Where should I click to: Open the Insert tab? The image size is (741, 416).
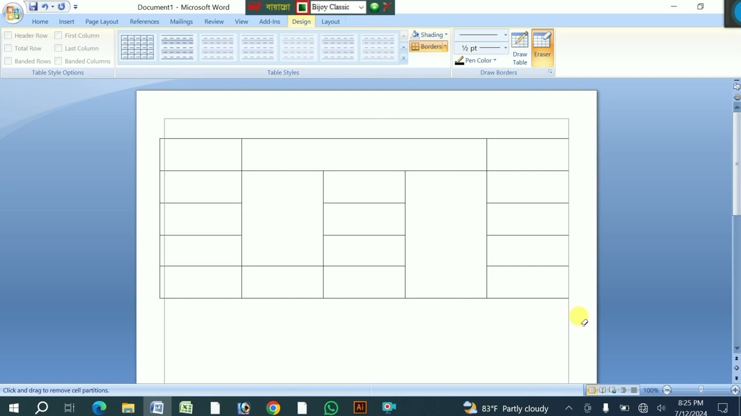(x=67, y=21)
